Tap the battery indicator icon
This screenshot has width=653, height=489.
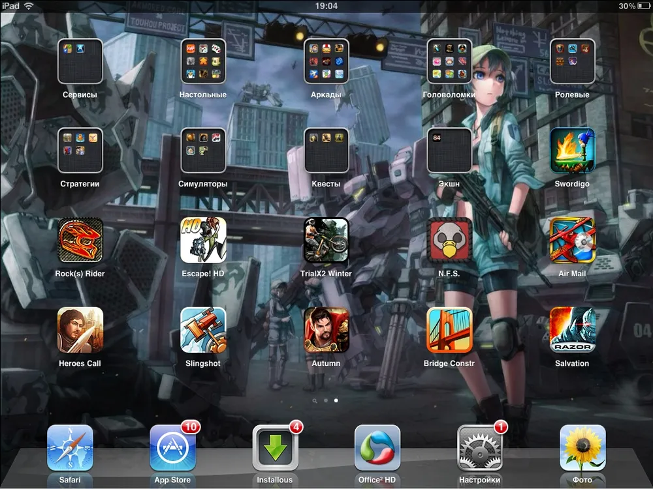(645, 6)
